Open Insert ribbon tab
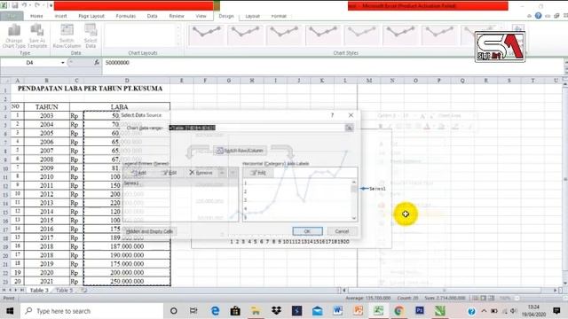568x319 pixels. [x=60, y=16]
